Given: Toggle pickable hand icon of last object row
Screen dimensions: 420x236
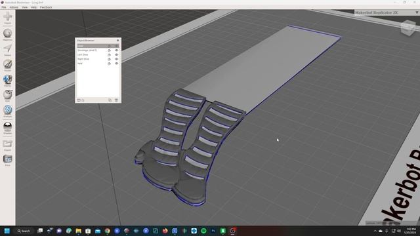Looking at the screenshot, I should (x=109, y=64).
